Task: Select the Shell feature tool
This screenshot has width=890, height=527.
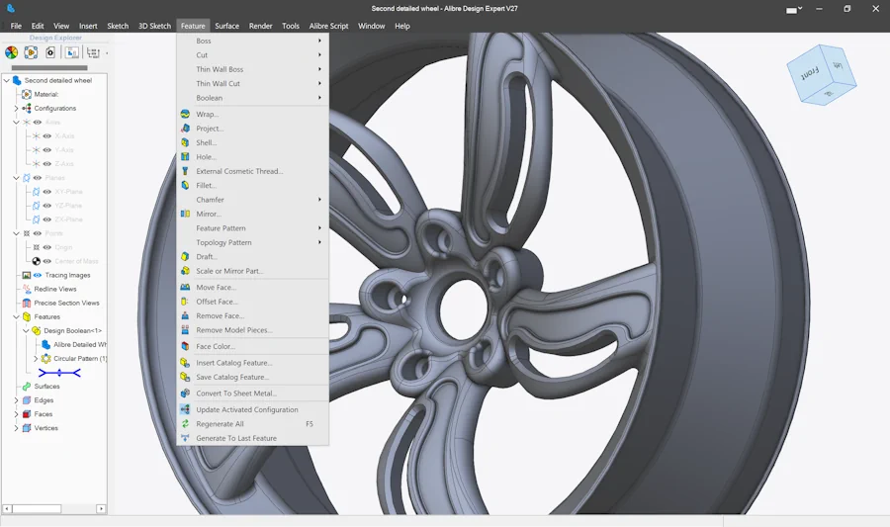Action: (x=252, y=142)
